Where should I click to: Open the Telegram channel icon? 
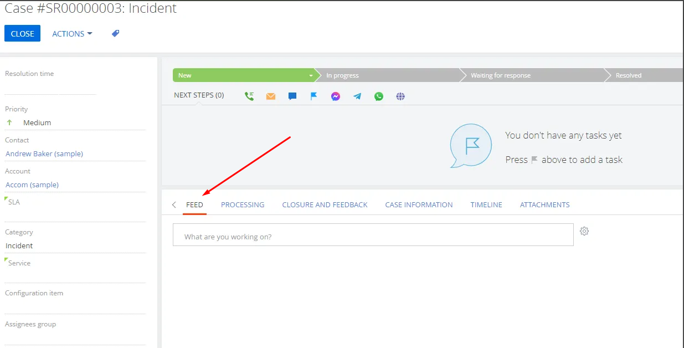[357, 96]
